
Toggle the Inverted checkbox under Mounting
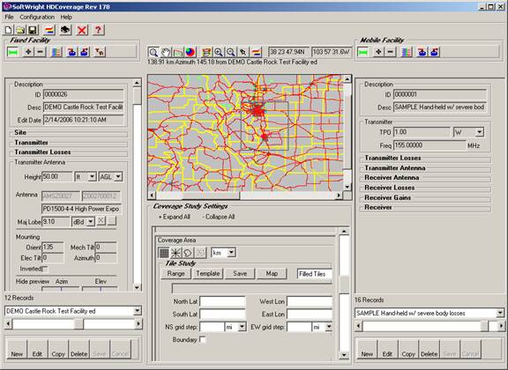45,269
